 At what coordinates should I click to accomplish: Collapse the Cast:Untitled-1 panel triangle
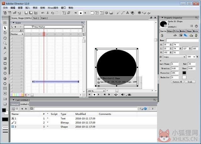coord(13,100)
